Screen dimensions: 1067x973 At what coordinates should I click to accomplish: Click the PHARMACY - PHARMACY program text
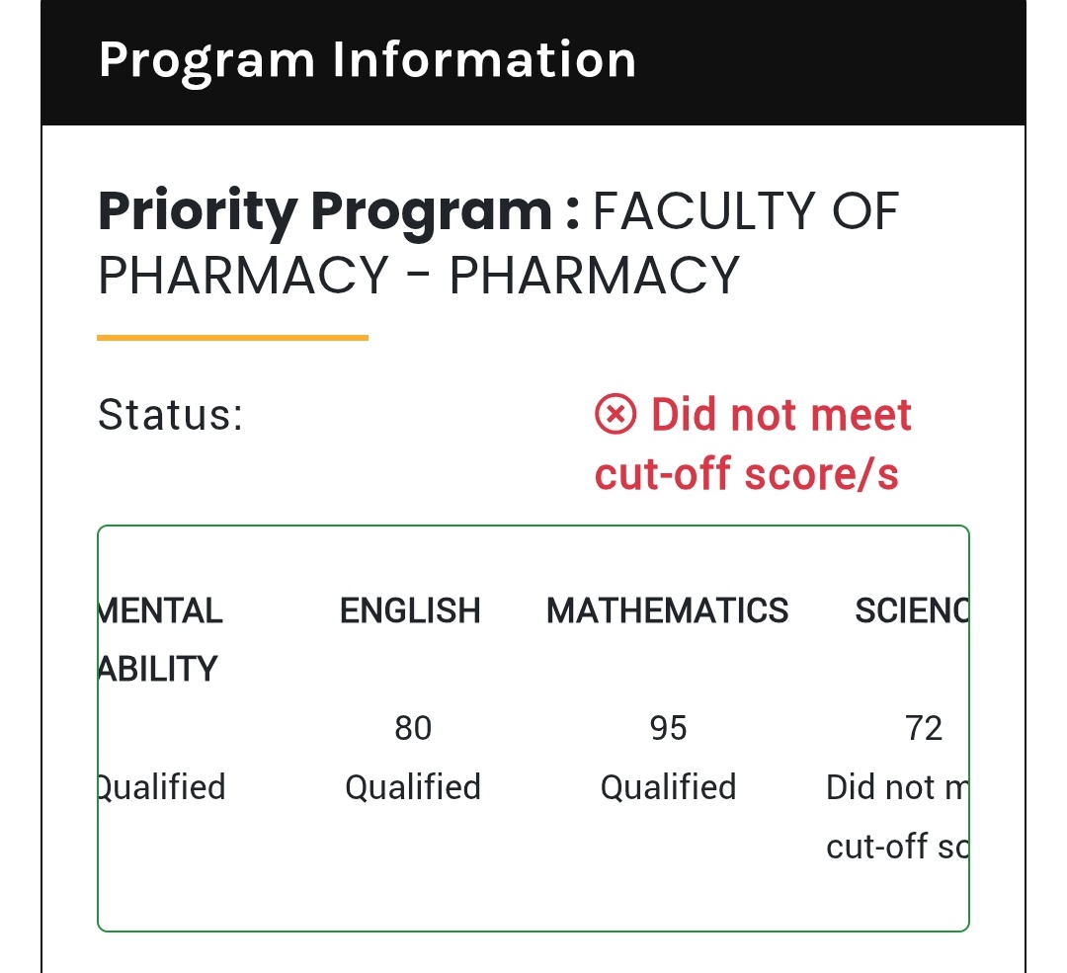[419, 276]
